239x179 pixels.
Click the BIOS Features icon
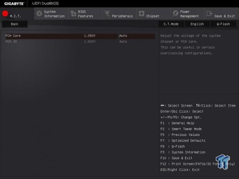(73, 13)
